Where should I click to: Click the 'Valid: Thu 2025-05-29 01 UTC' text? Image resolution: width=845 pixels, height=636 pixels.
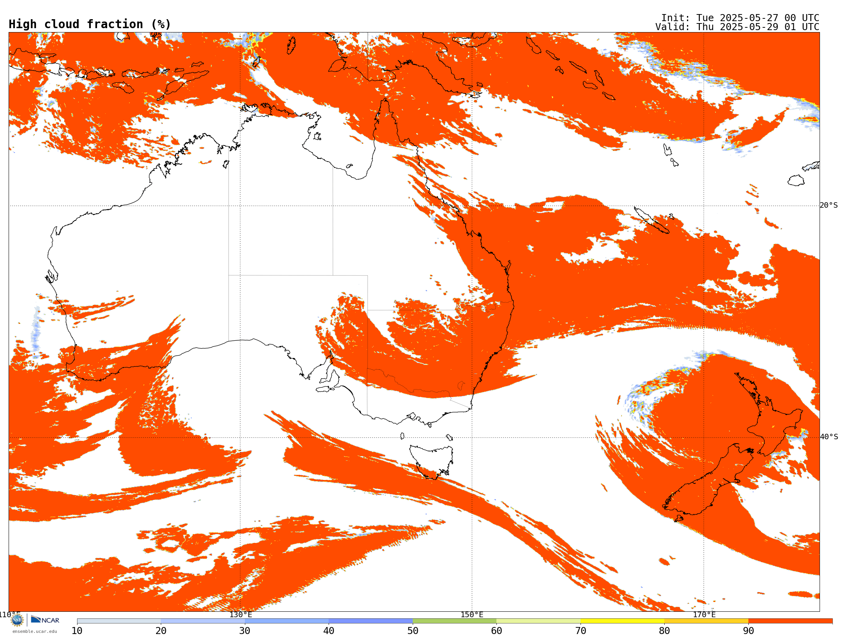[737, 27]
